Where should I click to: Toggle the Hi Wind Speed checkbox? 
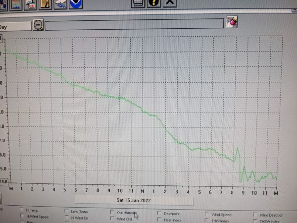[23, 217]
